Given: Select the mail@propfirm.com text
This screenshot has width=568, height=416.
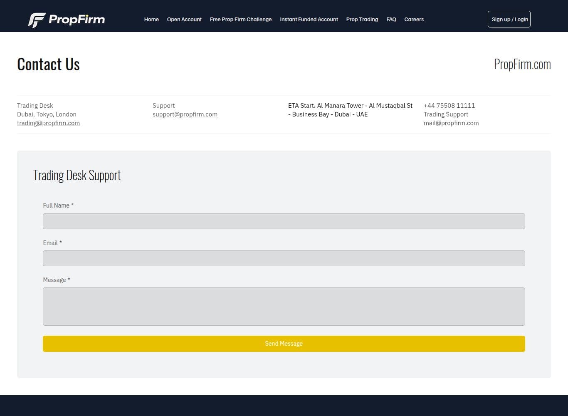Looking at the screenshot, I should click(451, 123).
